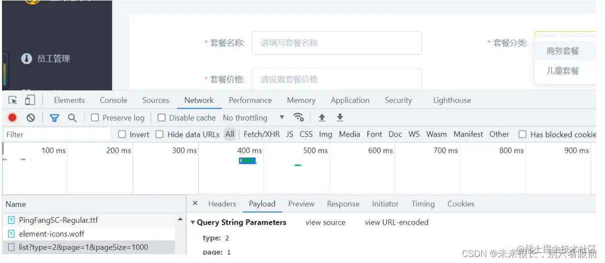Filter requests by Media
Viewport: 605px width, 263px height.
(x=350, y=134)
